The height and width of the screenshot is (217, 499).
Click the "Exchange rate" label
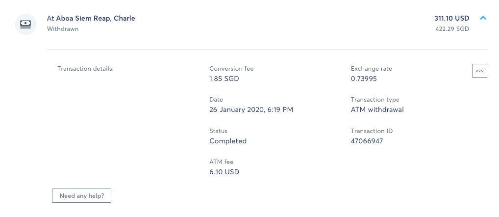coord(371,69)
